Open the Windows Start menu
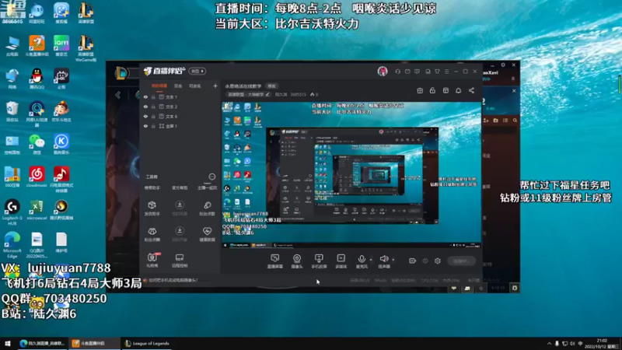This screenshot has width=622, height=350. point(8,344)
